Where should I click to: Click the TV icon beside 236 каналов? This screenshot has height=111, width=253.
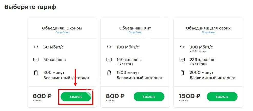[182, 60]
